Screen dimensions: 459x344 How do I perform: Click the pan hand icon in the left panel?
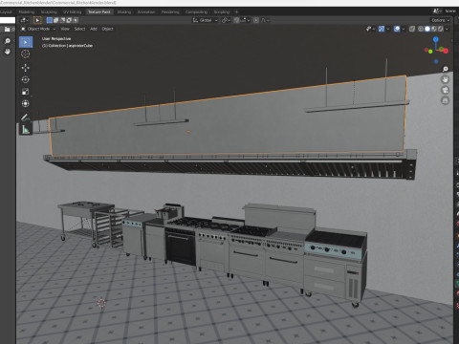coord(8,52)
